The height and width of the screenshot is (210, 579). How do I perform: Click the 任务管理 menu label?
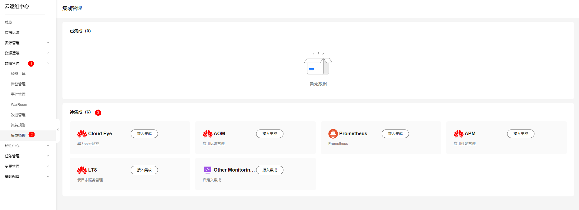12,156
